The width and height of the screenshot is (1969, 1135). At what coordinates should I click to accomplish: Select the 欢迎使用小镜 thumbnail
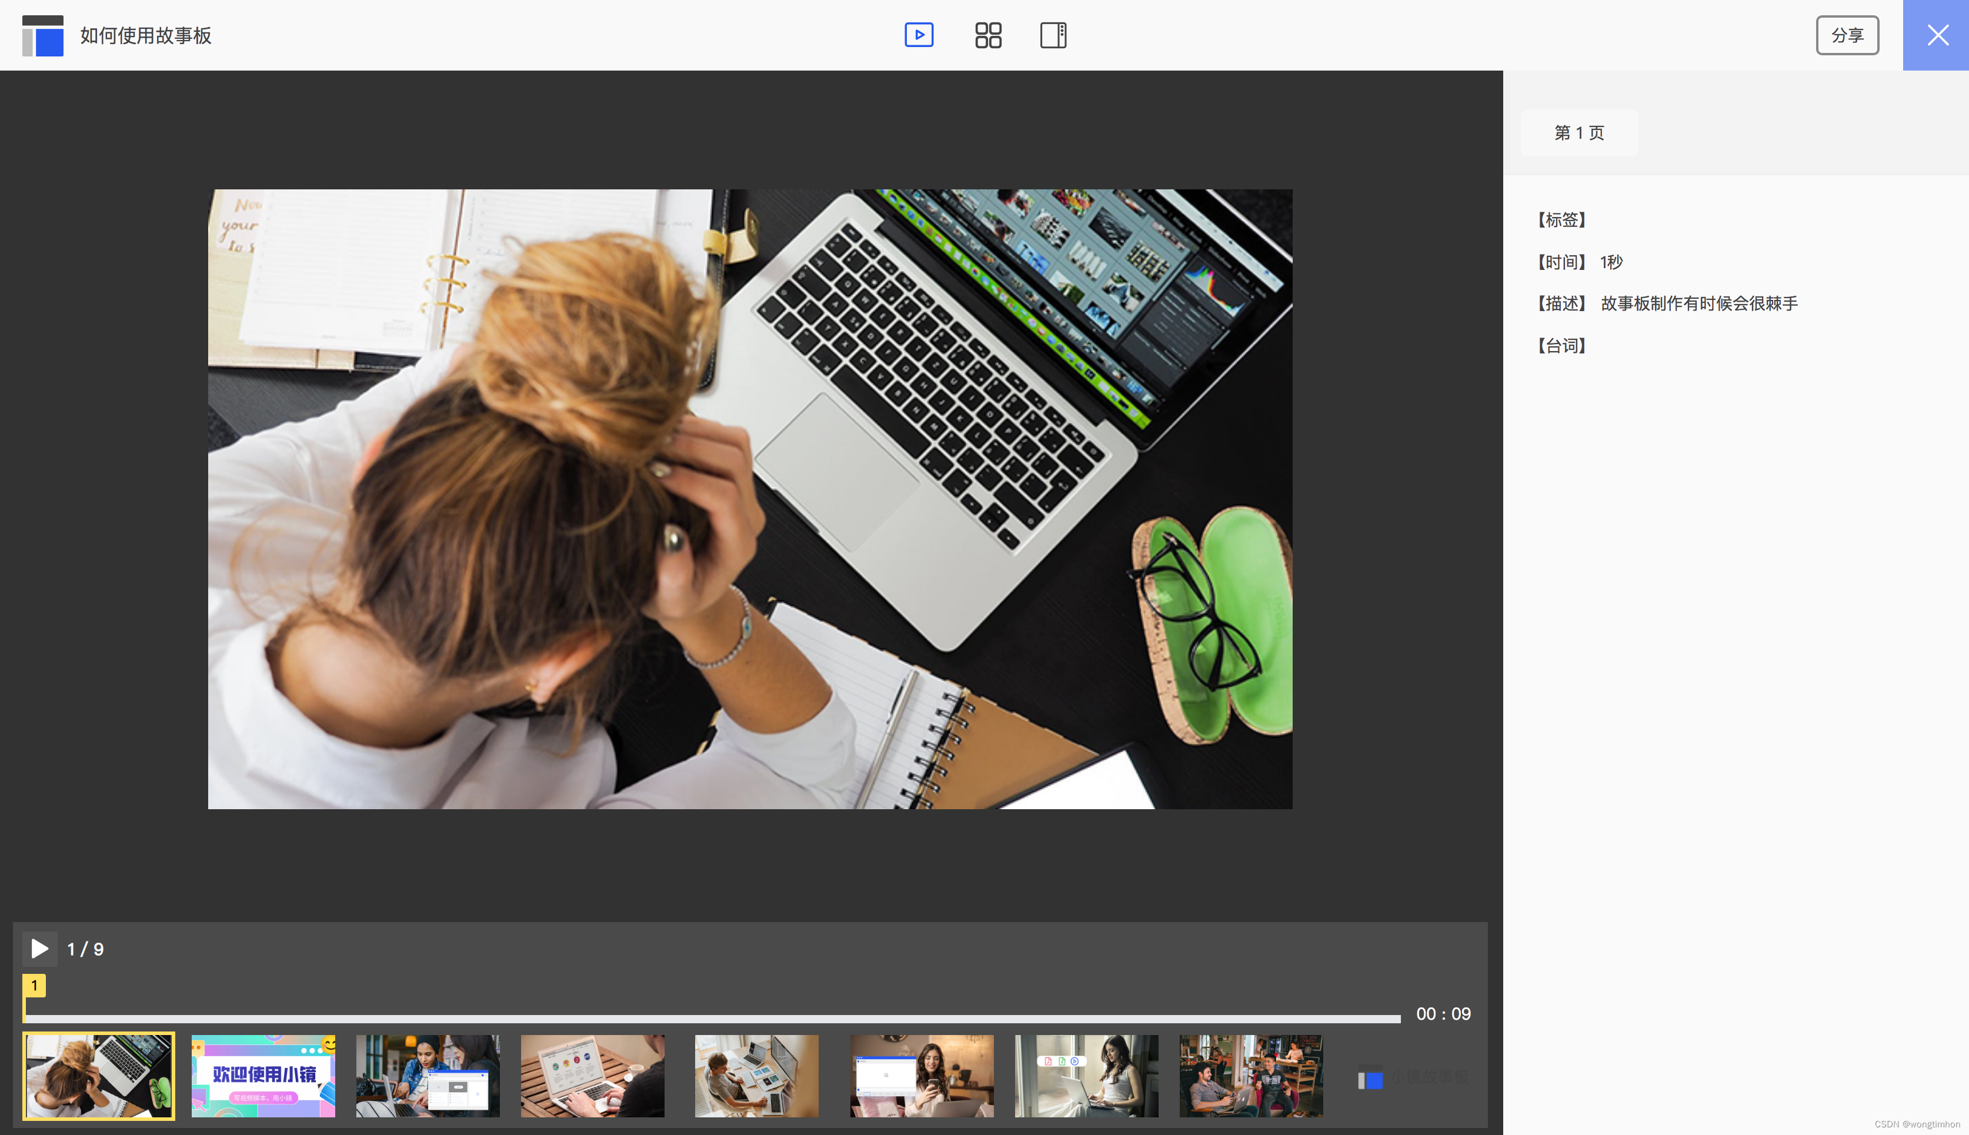(x=263, y=1076)
